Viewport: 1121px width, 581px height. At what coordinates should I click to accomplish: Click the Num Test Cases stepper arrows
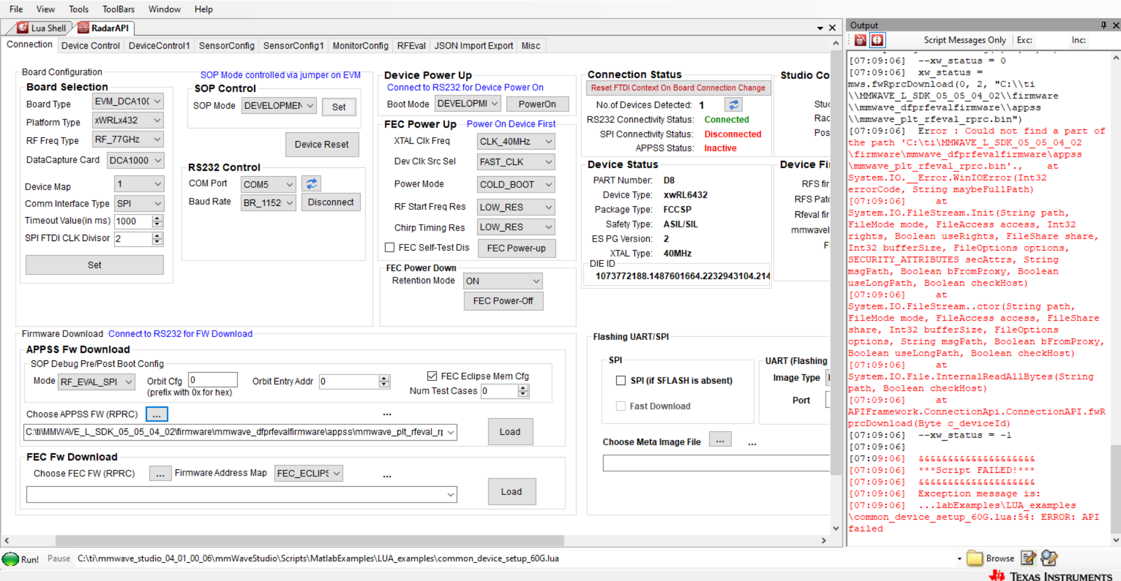pos(523,391)
